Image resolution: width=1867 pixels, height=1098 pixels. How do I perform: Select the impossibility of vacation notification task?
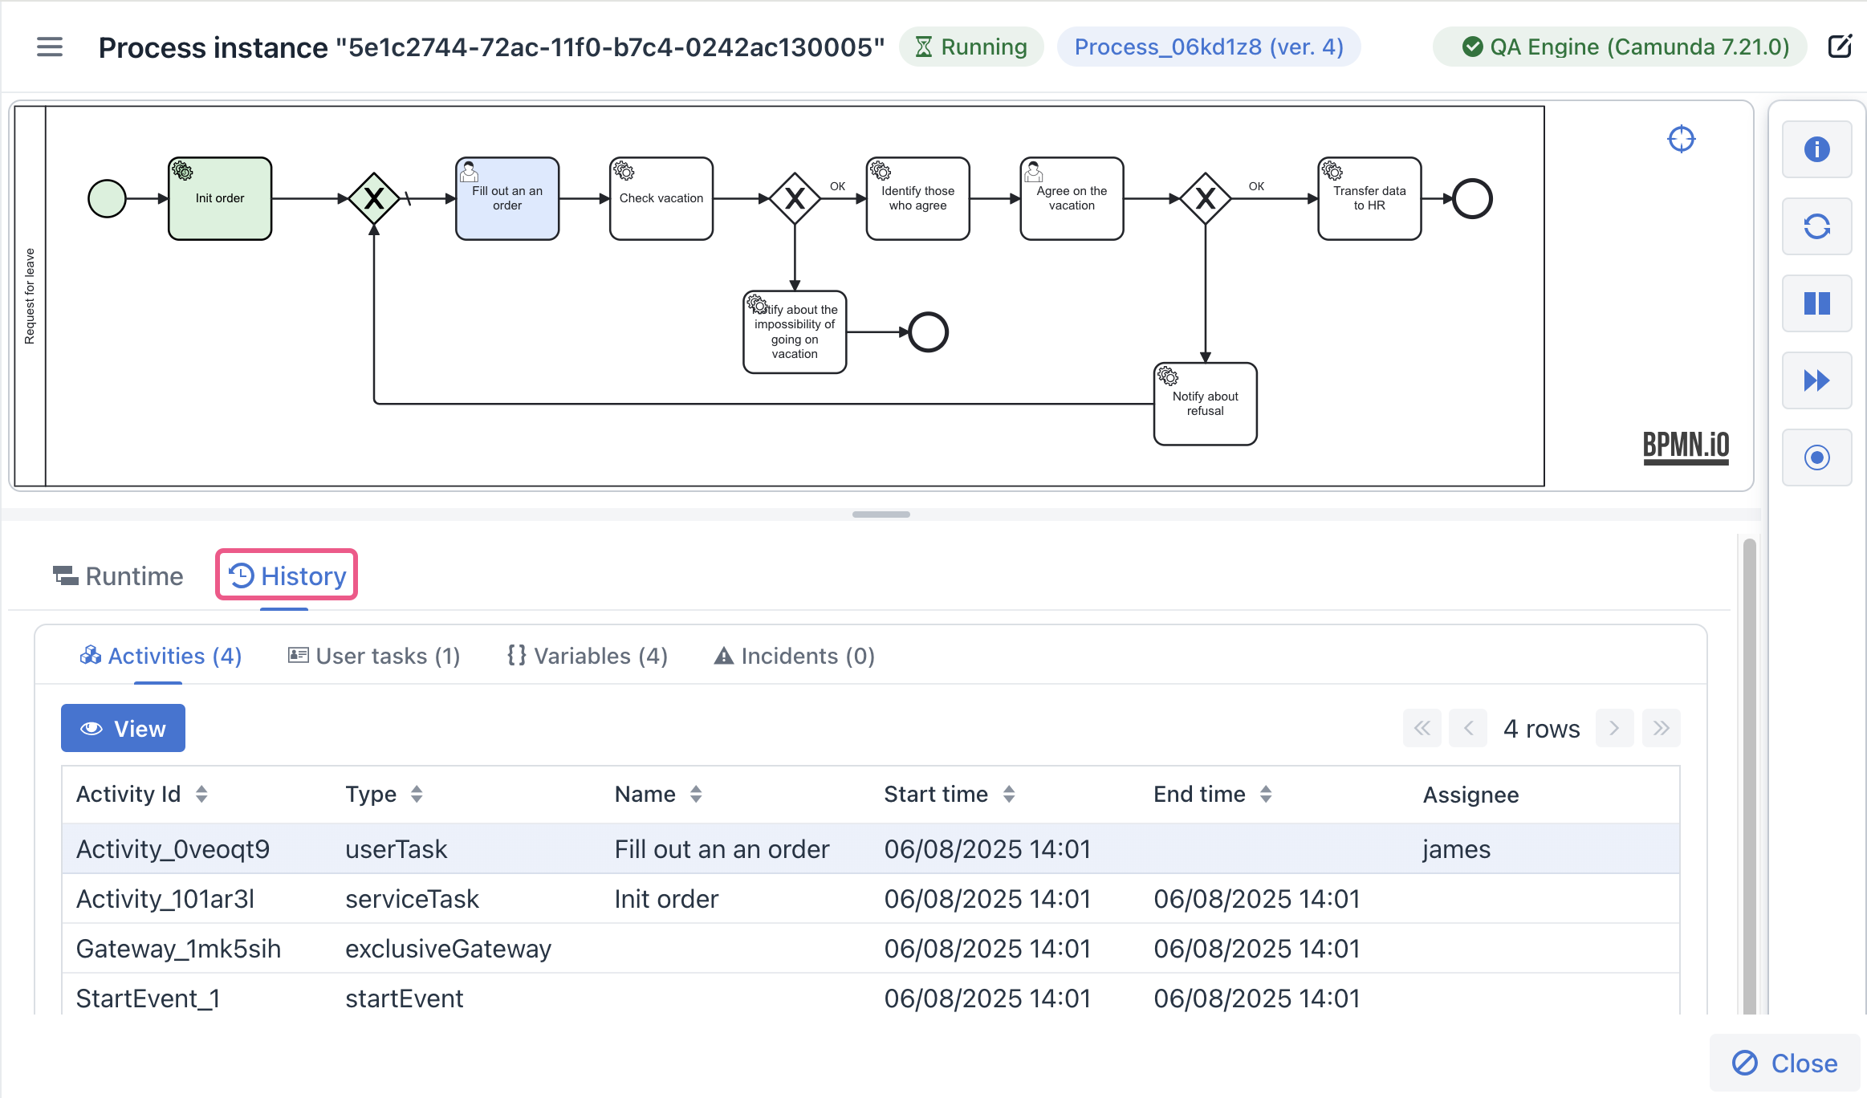pos(795,332)
